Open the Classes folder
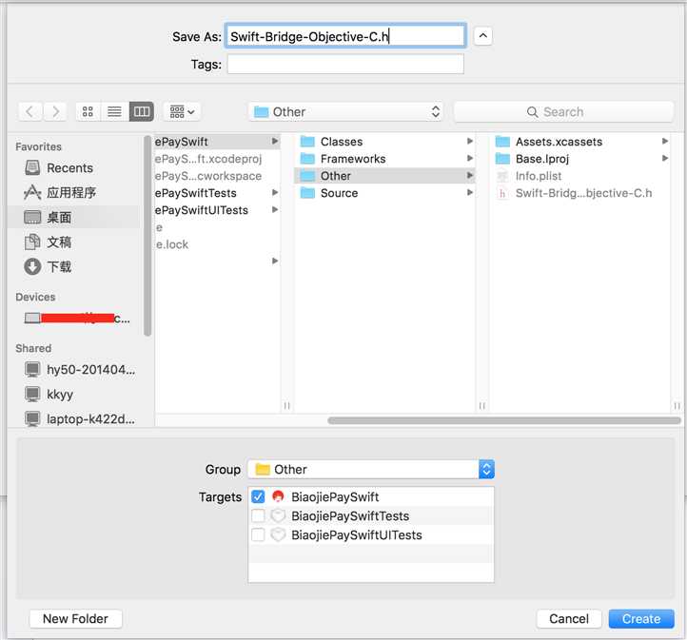Image resolution: width=687 pixels, height=640 pixels. tap(384, 142)
